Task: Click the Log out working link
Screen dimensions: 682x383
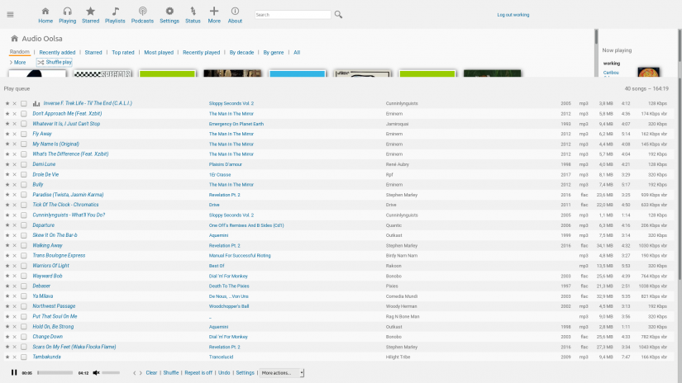Action: point(513,15)
